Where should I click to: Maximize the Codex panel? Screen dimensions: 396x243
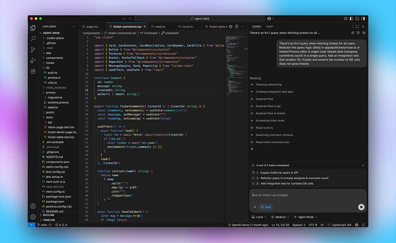(357, 27)
